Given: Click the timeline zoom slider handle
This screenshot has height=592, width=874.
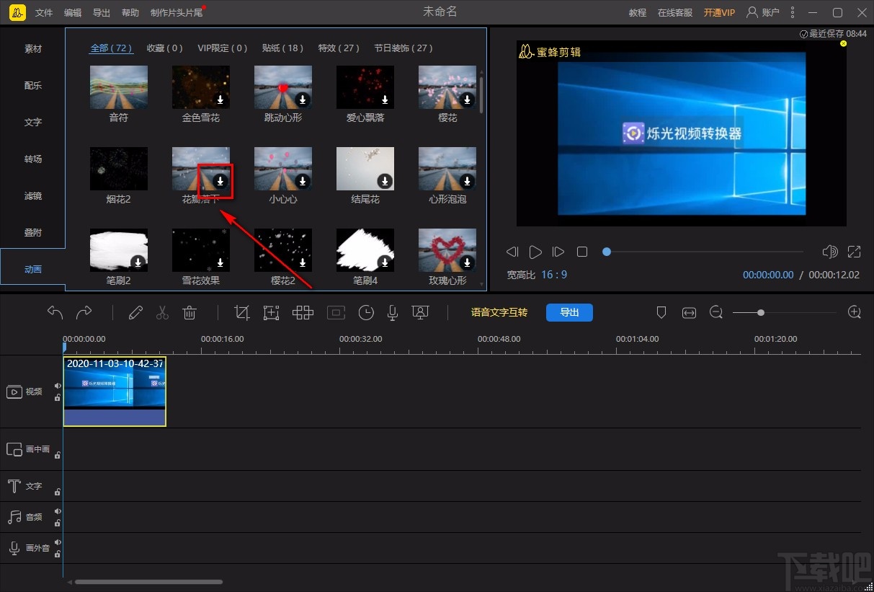Looking at the screenshot, I should pyautogui.click(x=761, y=312).
